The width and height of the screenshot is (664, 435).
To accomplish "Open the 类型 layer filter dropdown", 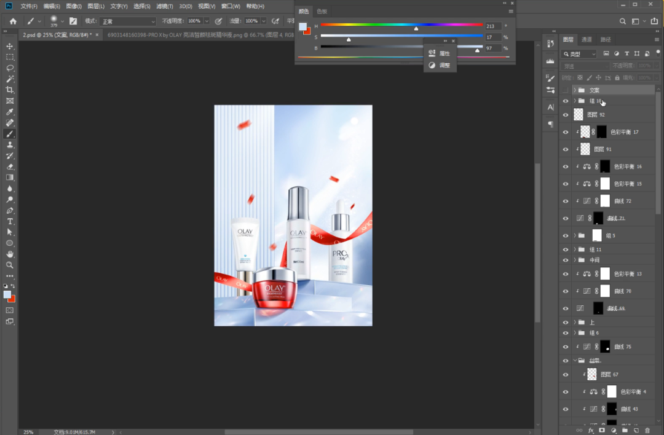I will click(x=579, y=54).
